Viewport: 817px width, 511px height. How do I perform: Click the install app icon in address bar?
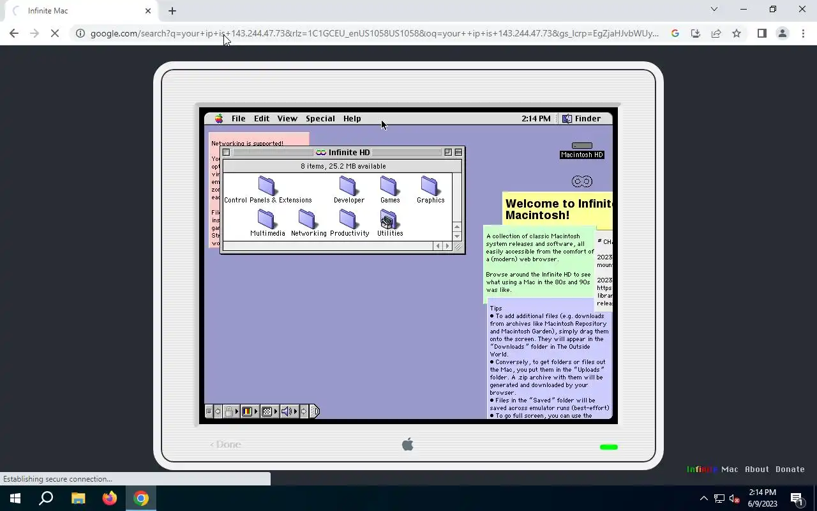pyautogui.click(x=696, y=33)
